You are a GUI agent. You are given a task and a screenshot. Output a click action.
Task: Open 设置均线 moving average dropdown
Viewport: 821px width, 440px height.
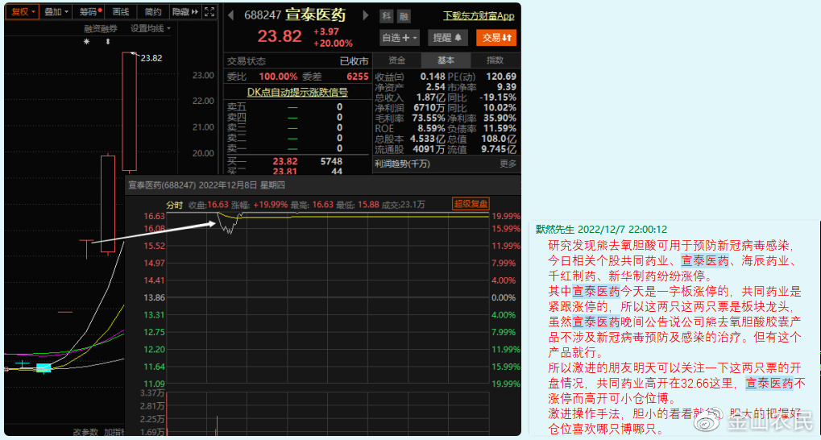coord(151,29)
